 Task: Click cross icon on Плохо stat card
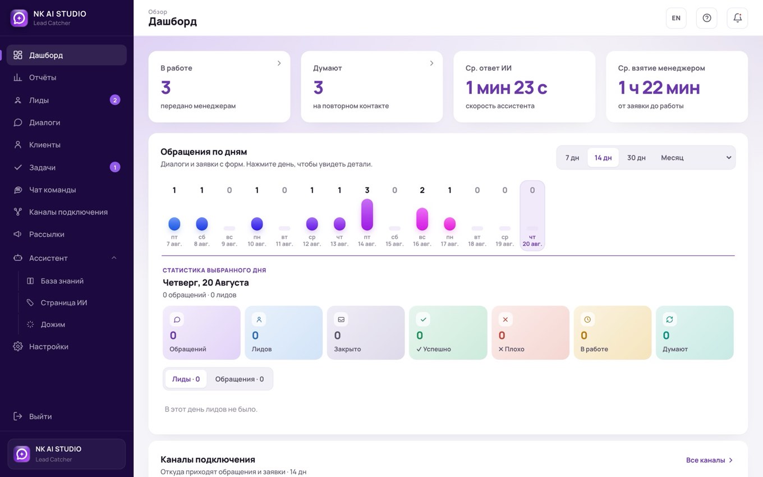coord(505,319)
